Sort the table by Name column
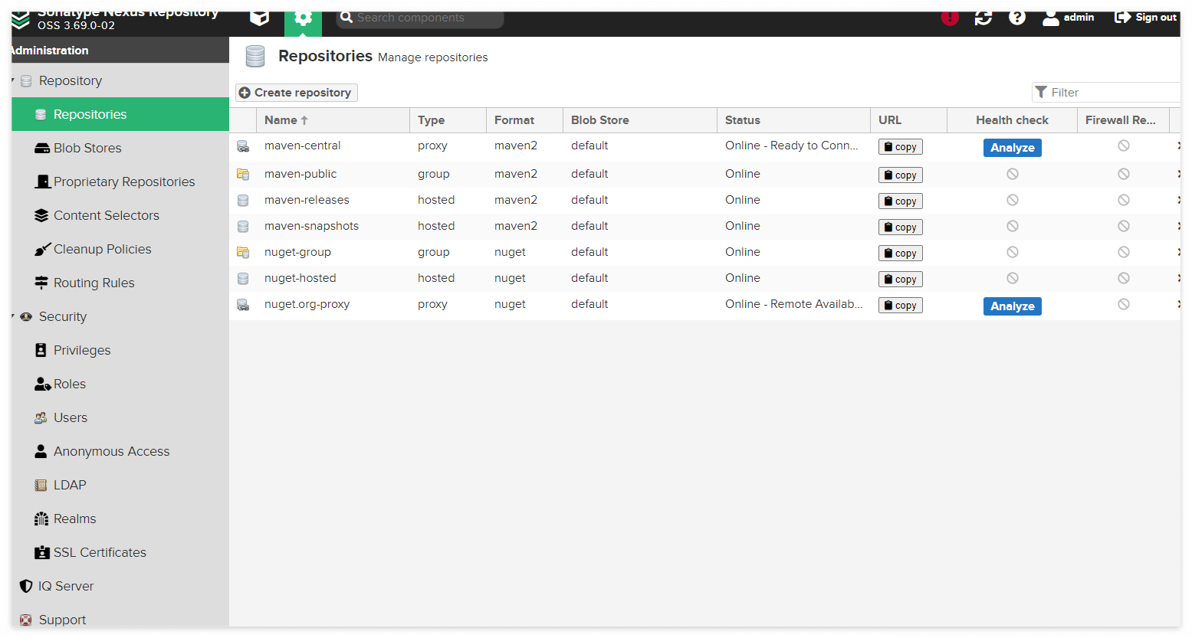This screenshot has width=1192, height=638. 333,120
